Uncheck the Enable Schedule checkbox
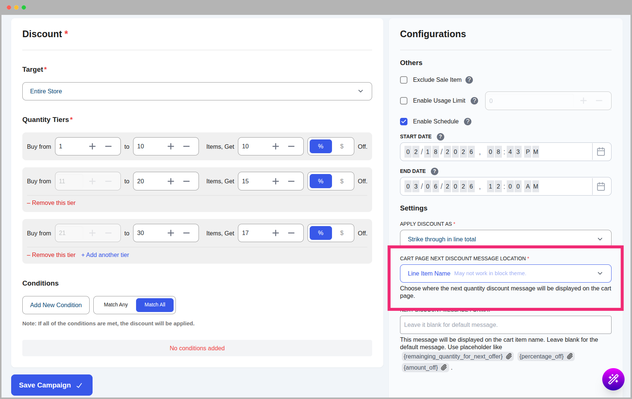This screenshot has height=399, width=632. tap(404, 122)
